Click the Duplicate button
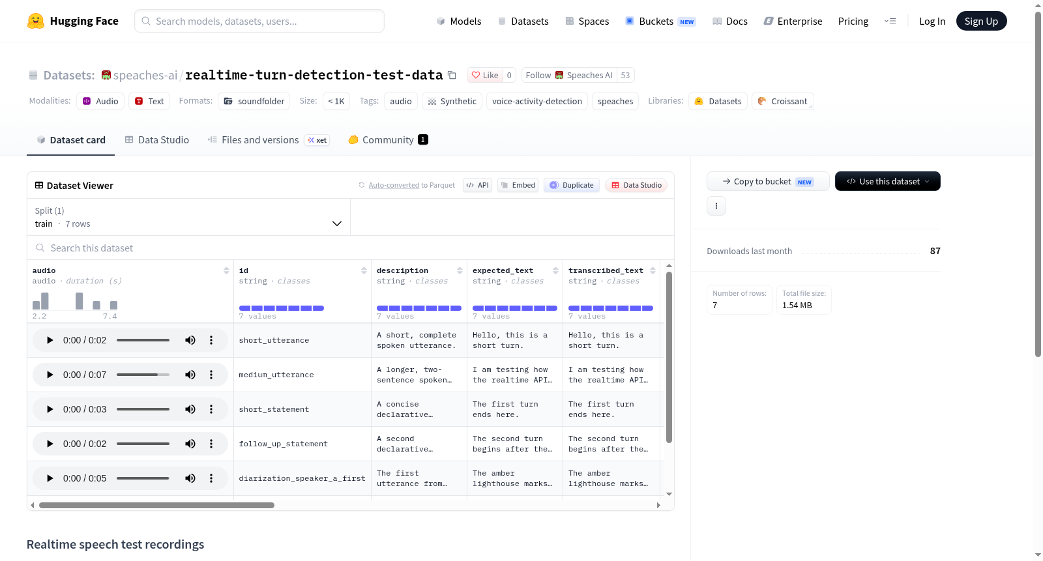The width and height of the screenshot is (1043, 561). pyautogui.click(x=572, y=185)
